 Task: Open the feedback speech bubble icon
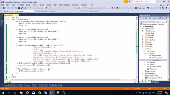[130, 2]
